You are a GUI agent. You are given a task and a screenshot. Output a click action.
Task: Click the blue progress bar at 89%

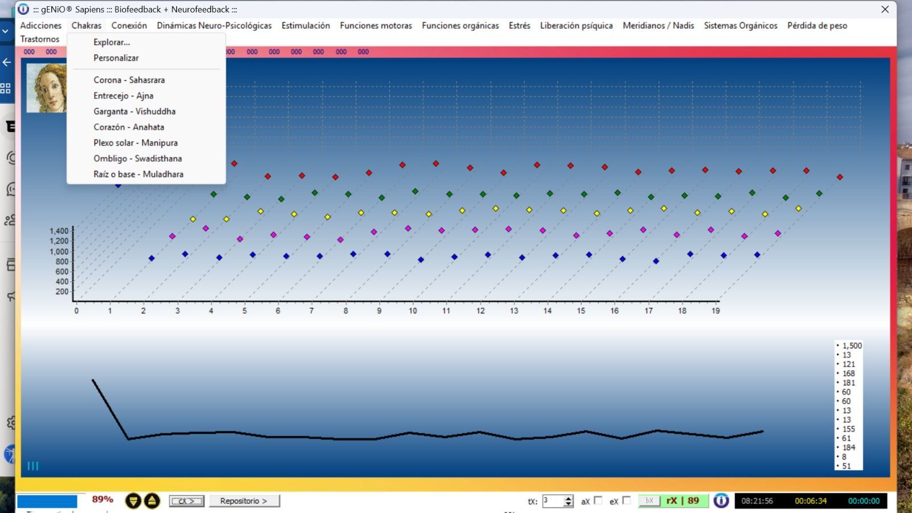(x=47, y=501)
